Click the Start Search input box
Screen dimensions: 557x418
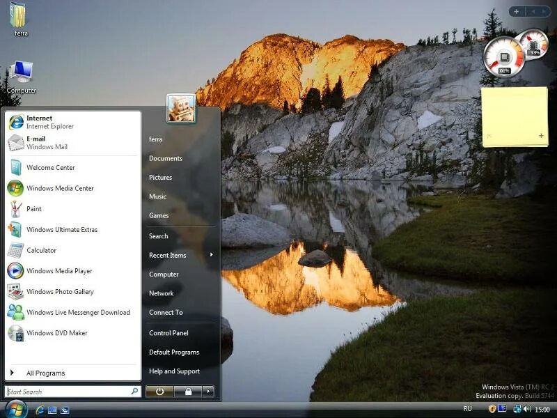point(73,392)
